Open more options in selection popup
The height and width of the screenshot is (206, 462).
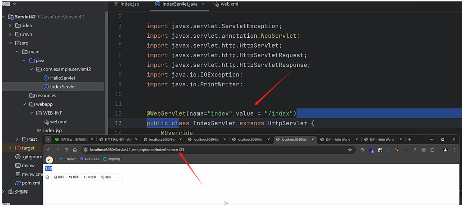[x=118, y=177]
